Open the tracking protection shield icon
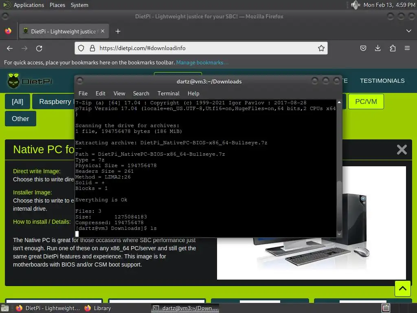Screen dimensions: 417x313 click(81, 48)
